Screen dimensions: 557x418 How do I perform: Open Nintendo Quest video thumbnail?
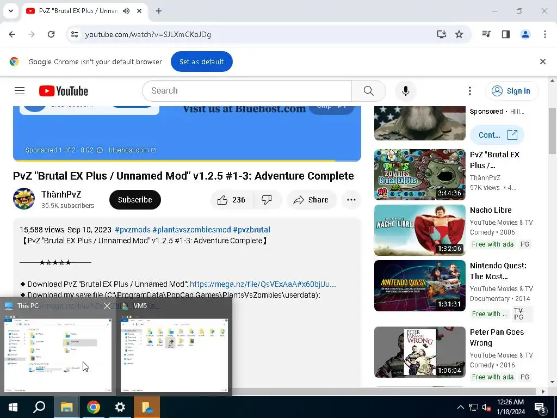pos(419,285)
